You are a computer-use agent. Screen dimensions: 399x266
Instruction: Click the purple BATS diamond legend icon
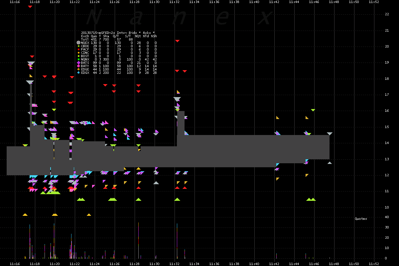tap(78, 63)
